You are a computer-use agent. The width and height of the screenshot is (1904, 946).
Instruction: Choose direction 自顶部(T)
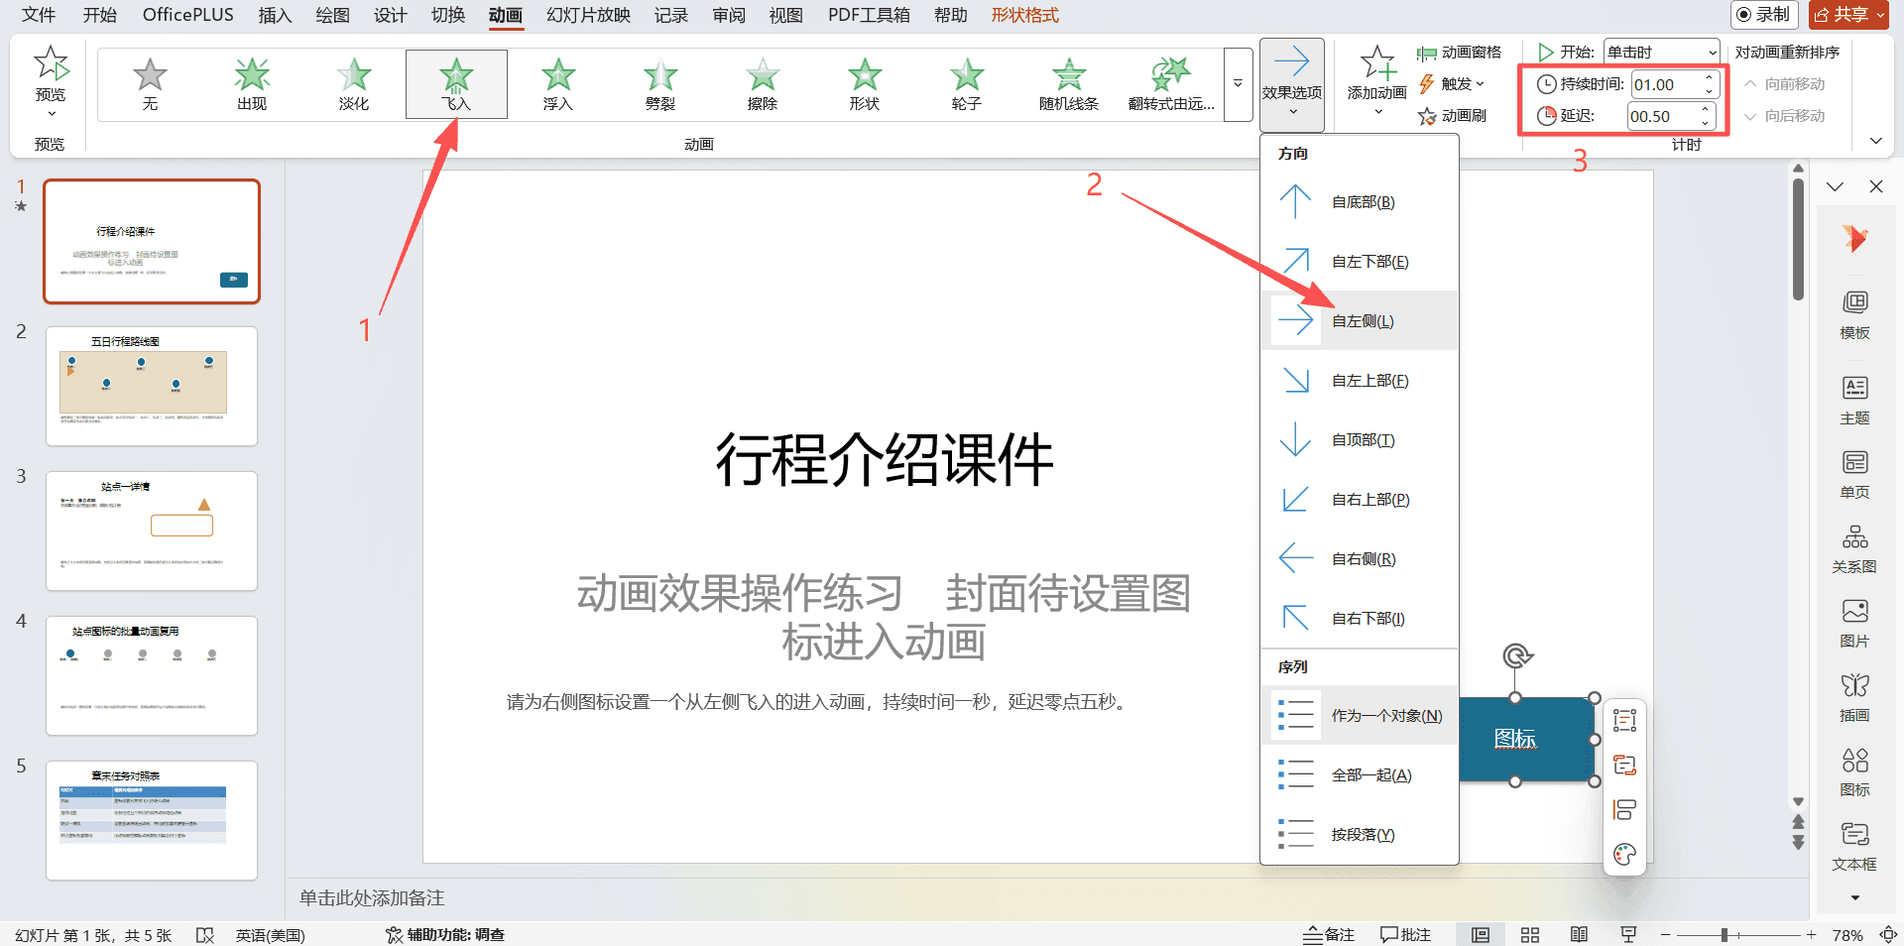point(1360,440)
